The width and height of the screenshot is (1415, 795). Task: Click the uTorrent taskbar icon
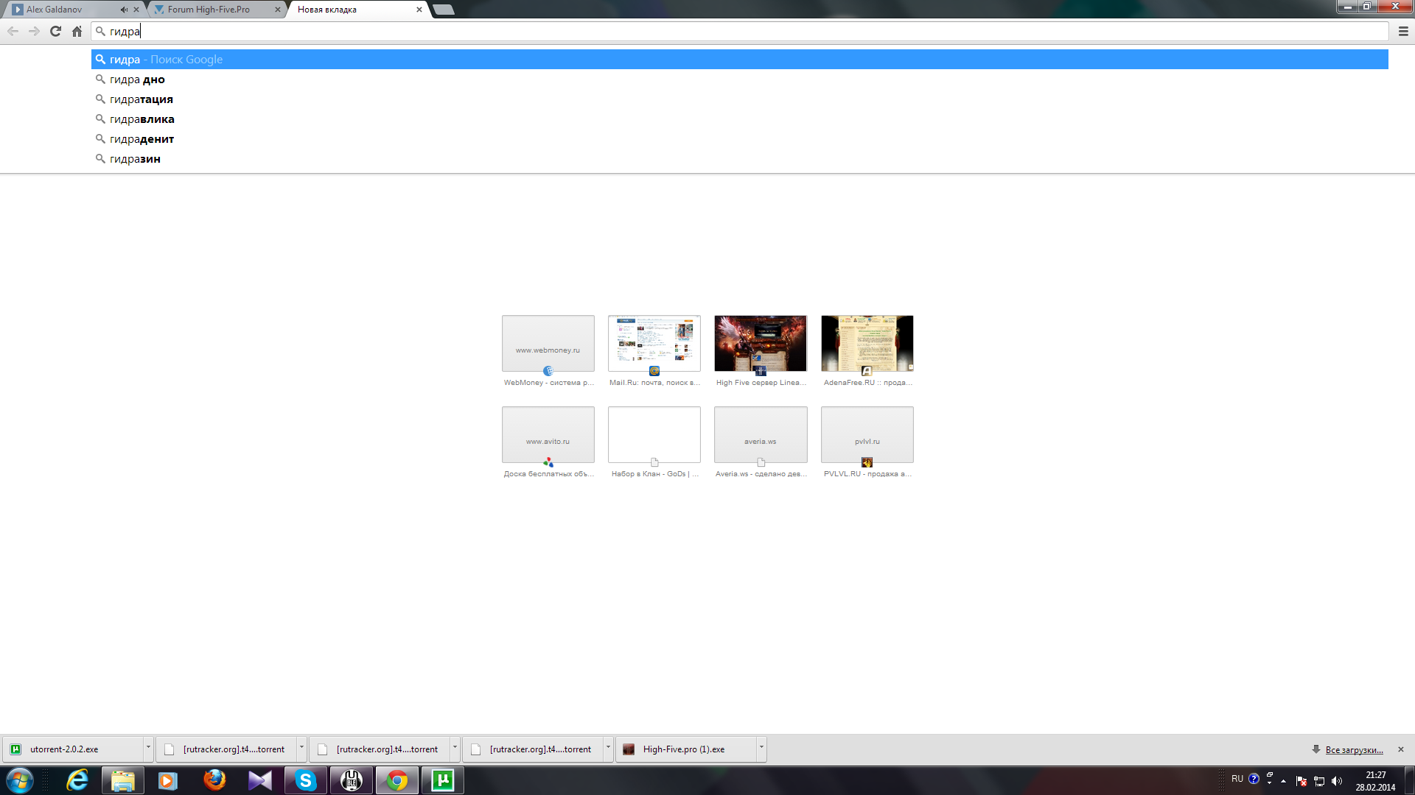(x=443, y=780)
